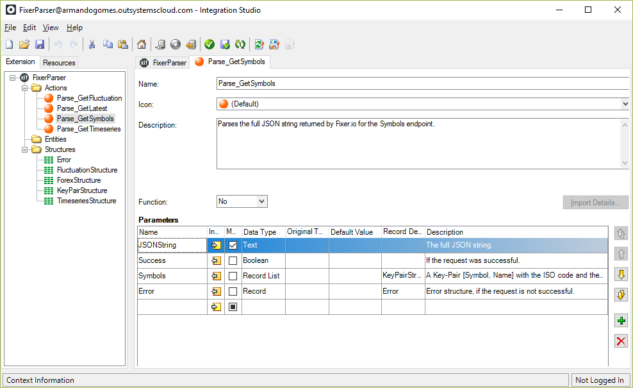The height and width of the screenshot is (388, 633).
Task: Select the TimeseriesStructure tree item
Action: point(86,201)
